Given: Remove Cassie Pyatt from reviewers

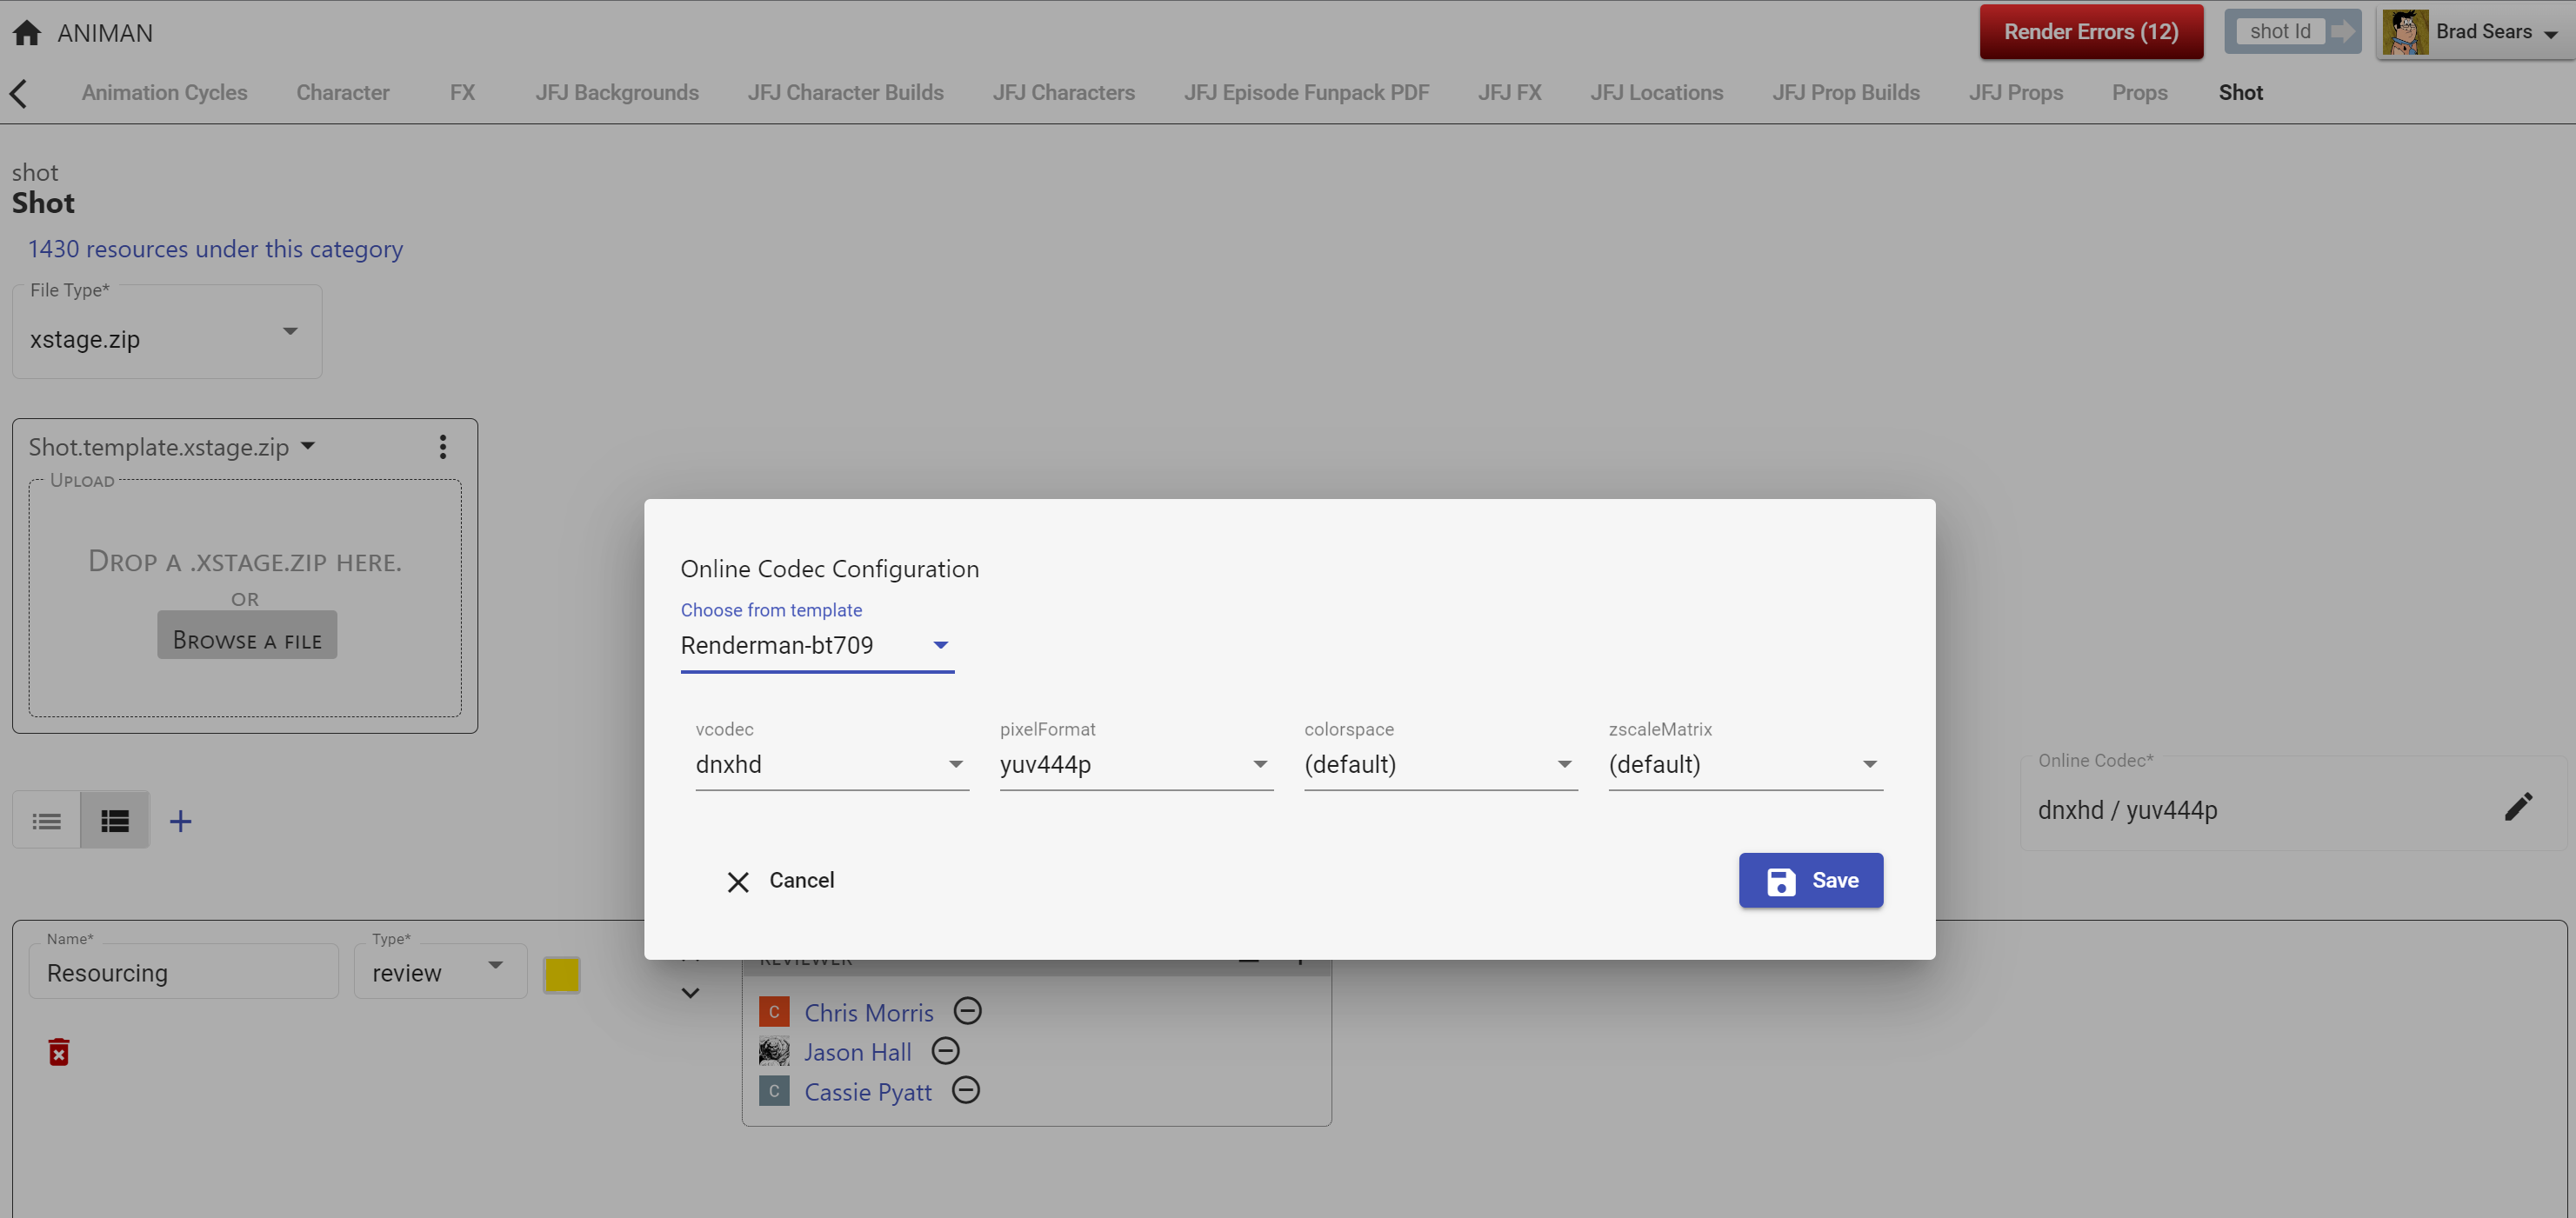Looking at the screenshot, I should coord(965,1090).
